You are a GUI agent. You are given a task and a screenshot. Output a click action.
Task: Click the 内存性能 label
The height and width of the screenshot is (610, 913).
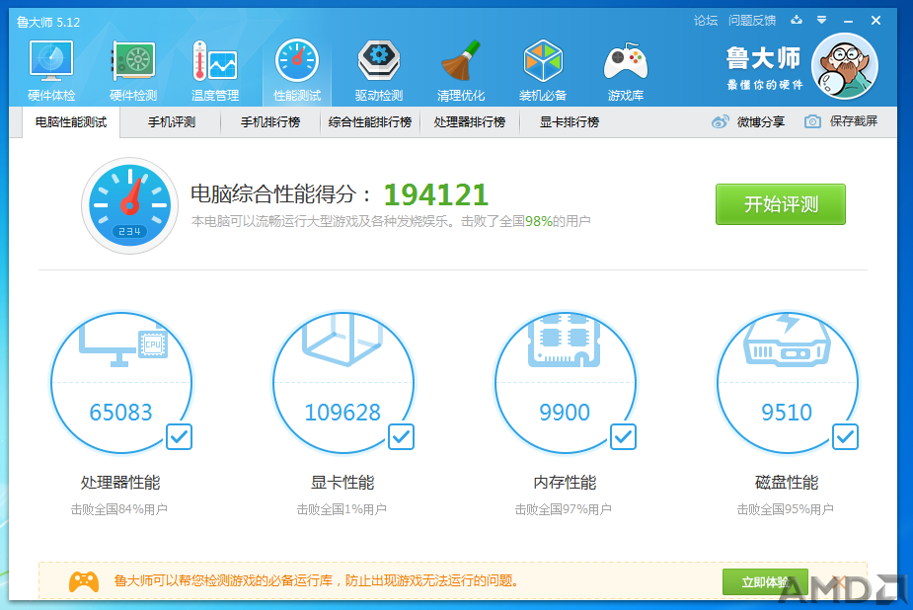[x=565, y=483]
